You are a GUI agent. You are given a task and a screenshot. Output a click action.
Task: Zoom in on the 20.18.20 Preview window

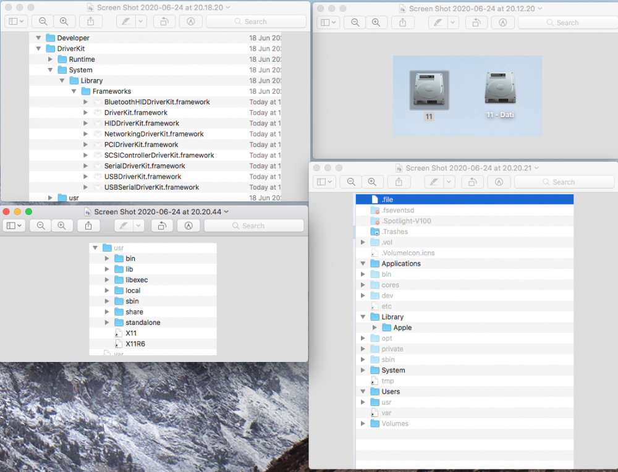[64, 21]
